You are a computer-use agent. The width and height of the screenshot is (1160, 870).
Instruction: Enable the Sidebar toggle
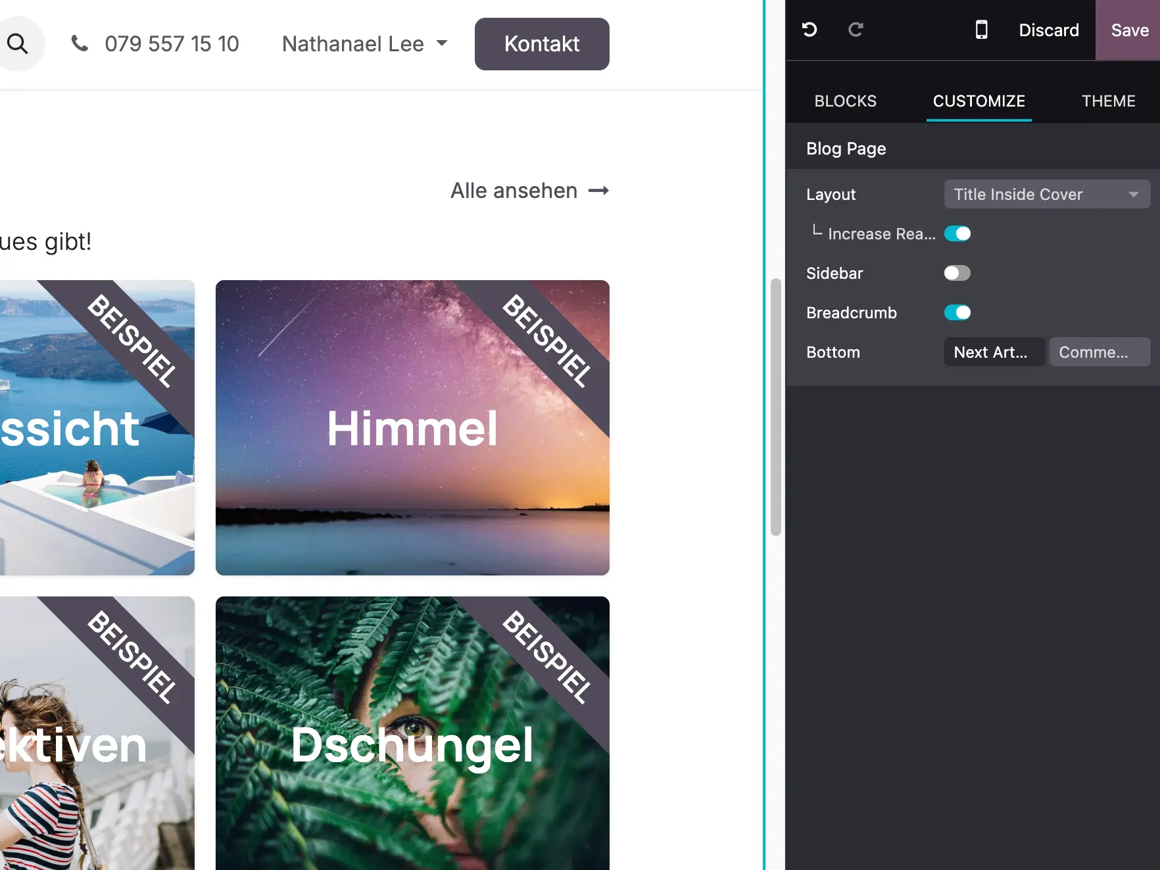957,273
